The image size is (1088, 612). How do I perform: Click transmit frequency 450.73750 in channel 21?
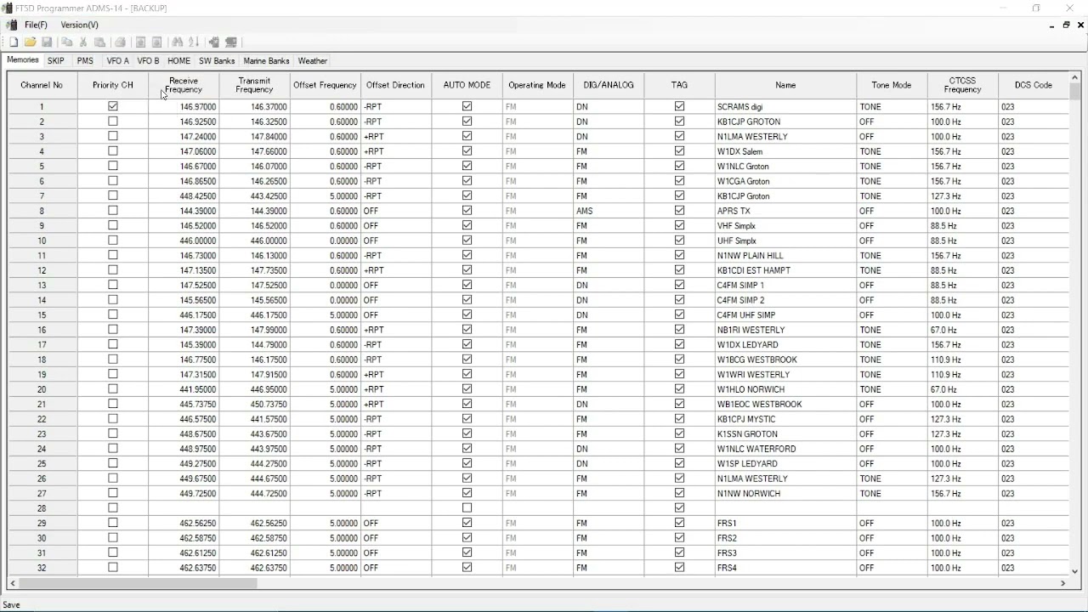[254, 405]
